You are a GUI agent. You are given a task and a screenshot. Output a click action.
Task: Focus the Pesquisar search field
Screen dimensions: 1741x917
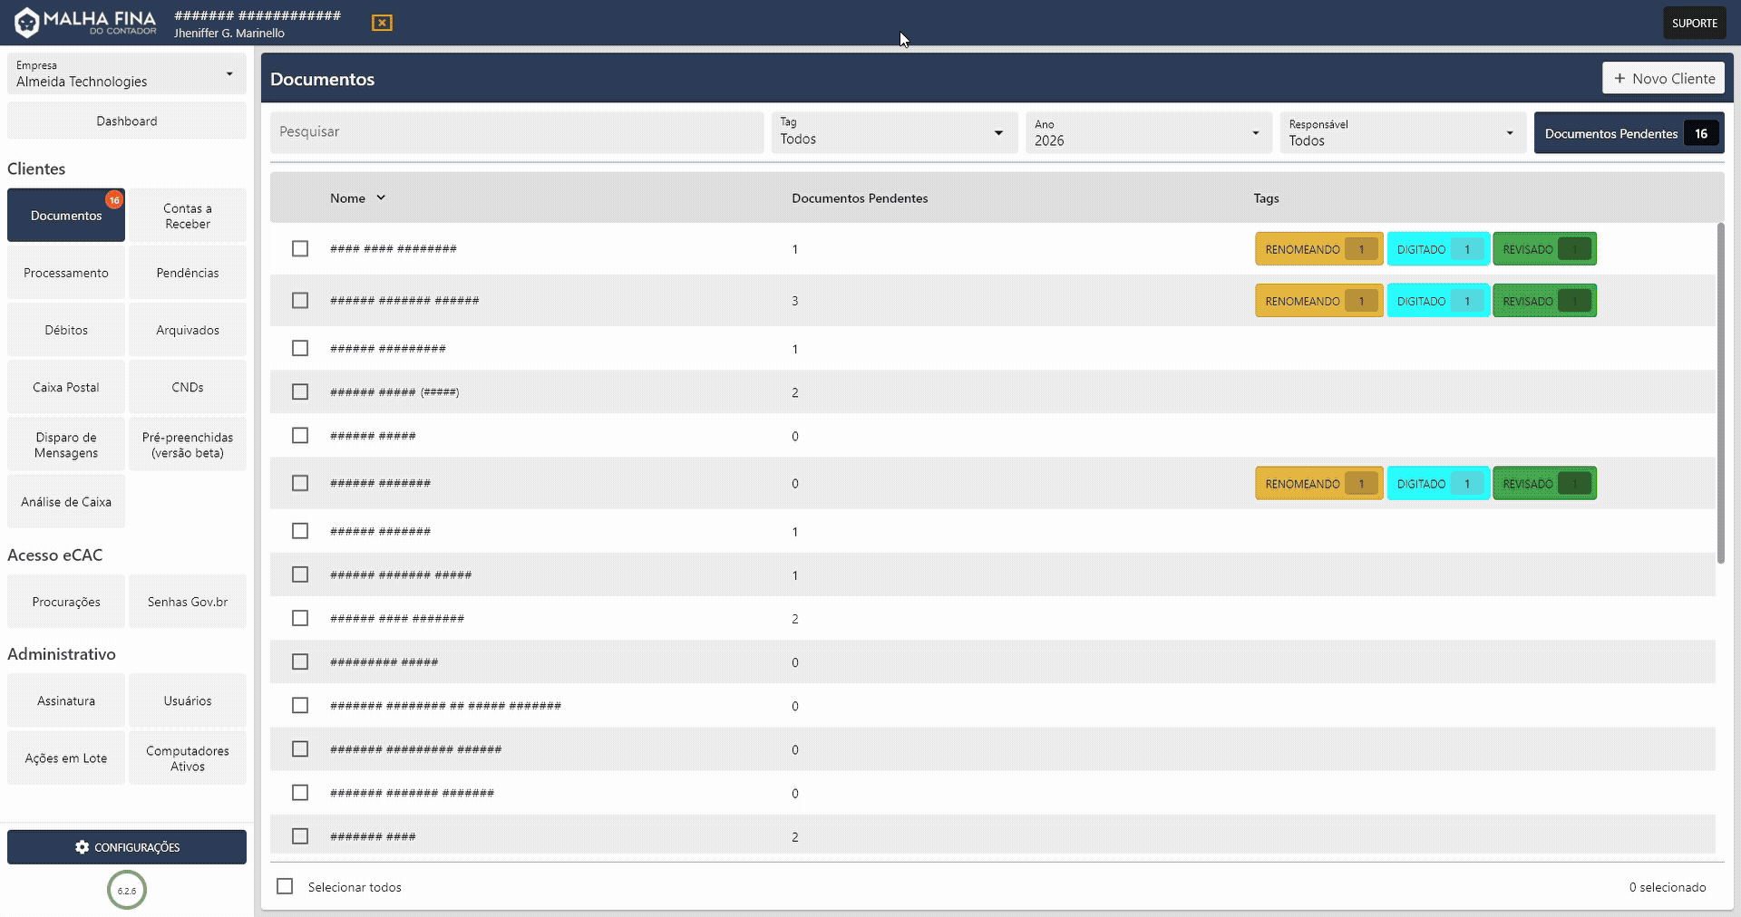pyautogui.click(x=517, y=132)
